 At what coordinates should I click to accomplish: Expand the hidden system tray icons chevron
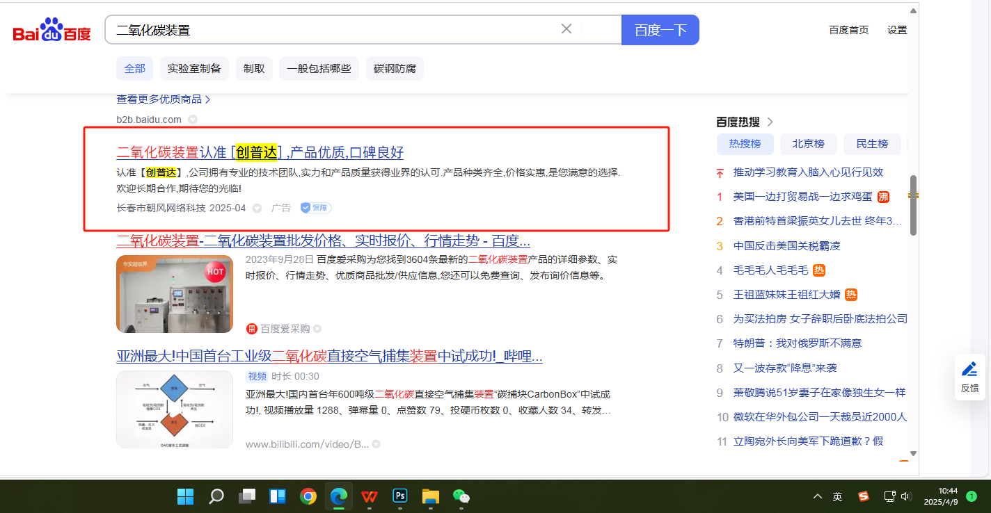818,496
